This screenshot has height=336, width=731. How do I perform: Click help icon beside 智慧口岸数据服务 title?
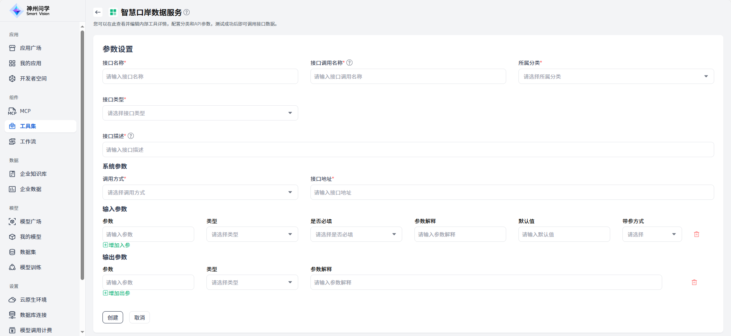[187, 12]
